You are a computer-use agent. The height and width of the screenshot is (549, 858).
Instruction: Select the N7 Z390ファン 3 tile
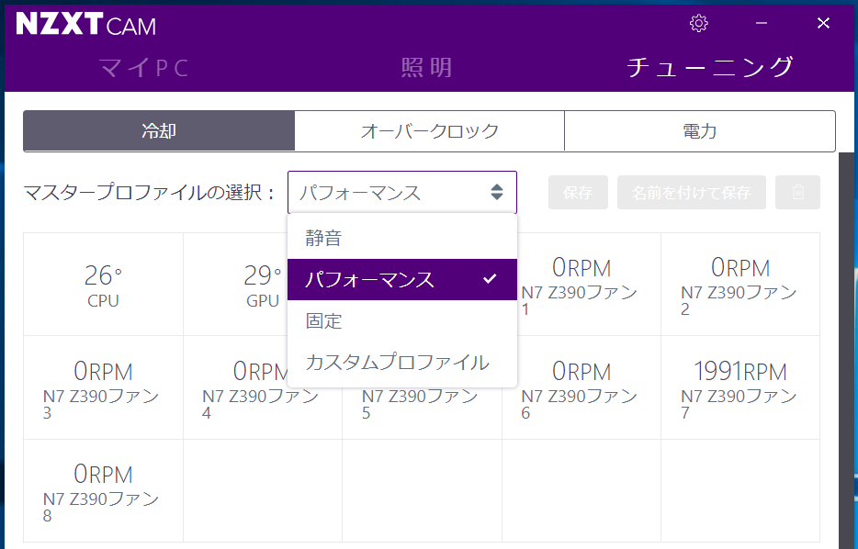click(x=103, y=387)
